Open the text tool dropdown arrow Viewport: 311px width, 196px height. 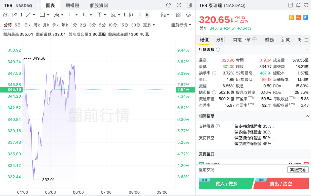click(x=119, y=15)
